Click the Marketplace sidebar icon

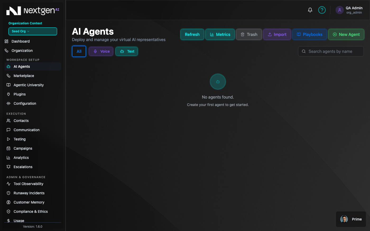[x=8, y=76]
